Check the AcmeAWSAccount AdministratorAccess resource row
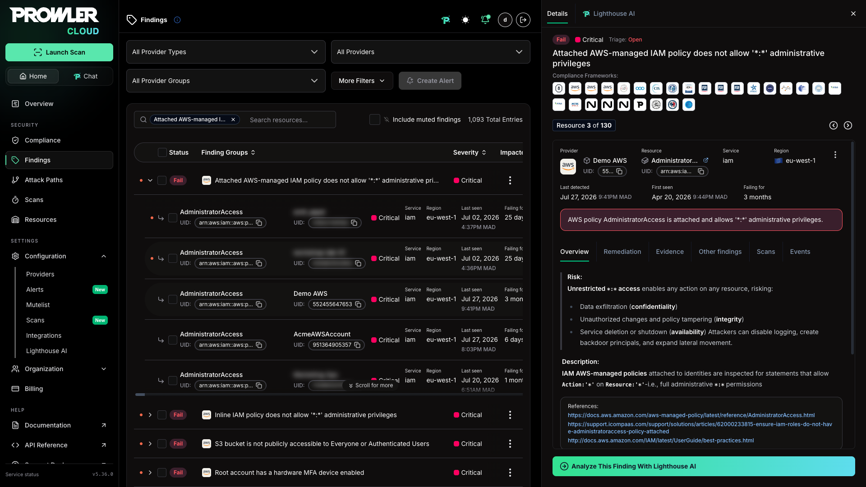Screen dimensions: 866x487 173,340
